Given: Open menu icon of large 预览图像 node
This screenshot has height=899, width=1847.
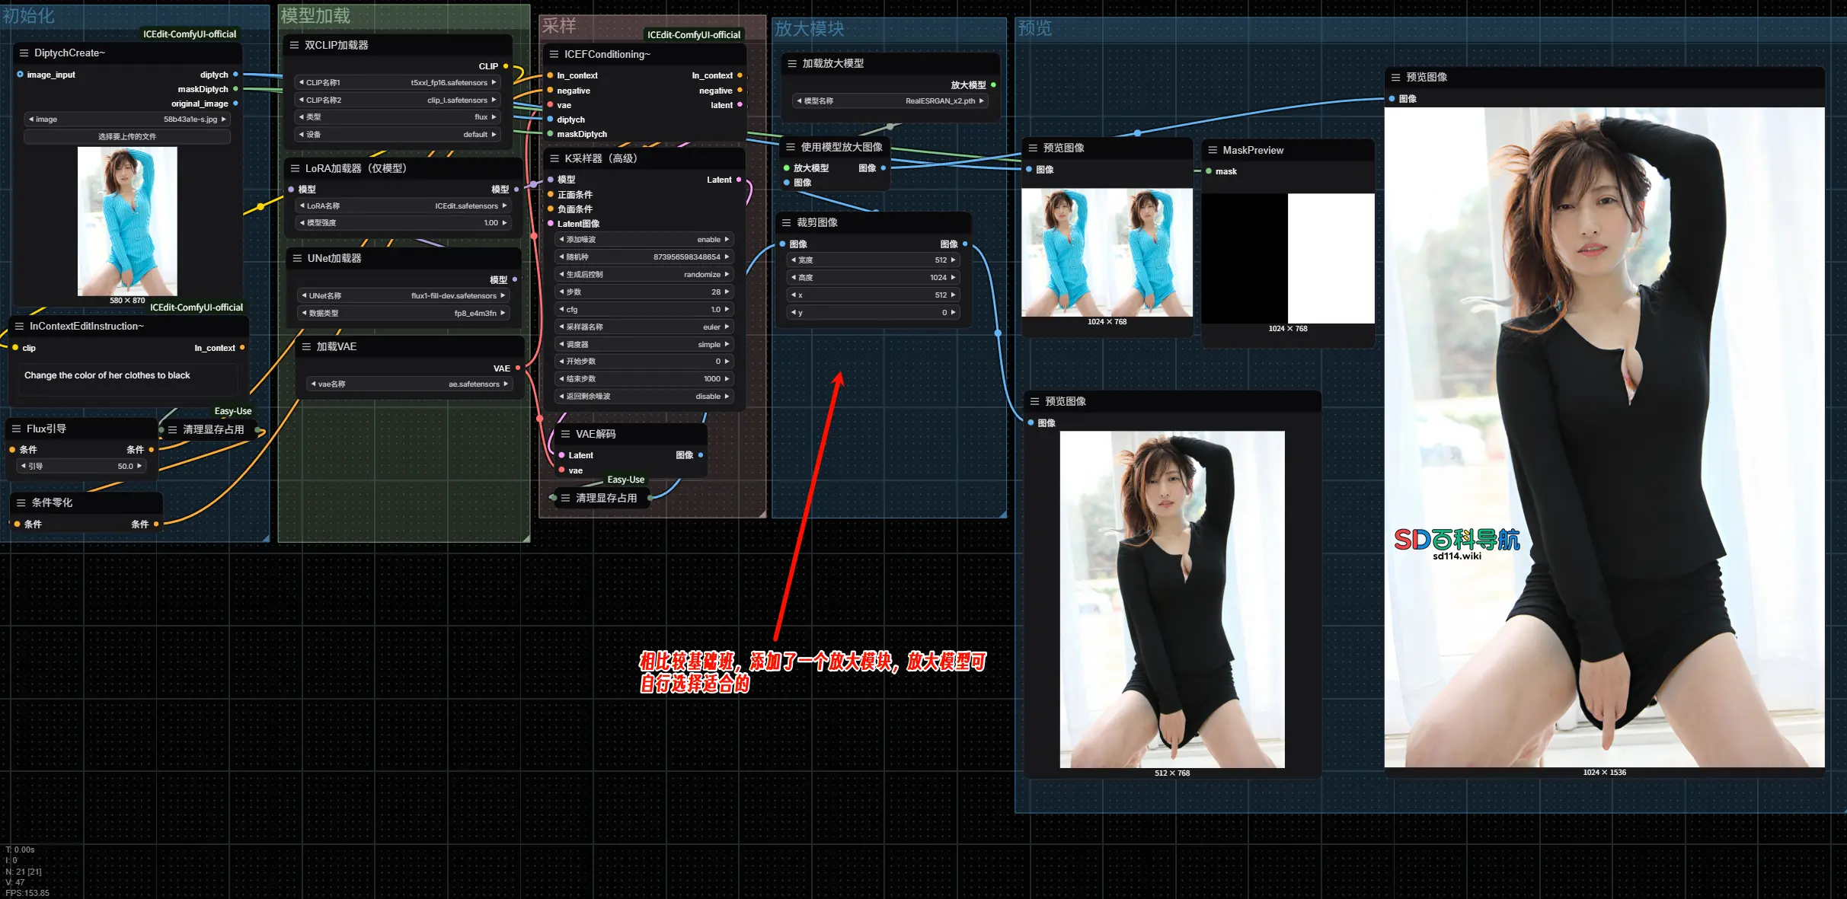Looking at the screenshot, I should tap(1395, 78).
